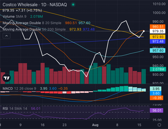The width and height of the screenshot is (168, 129).
Task: Click the green 2.078M volume axis tag
Action: click(x=158, y=69)
